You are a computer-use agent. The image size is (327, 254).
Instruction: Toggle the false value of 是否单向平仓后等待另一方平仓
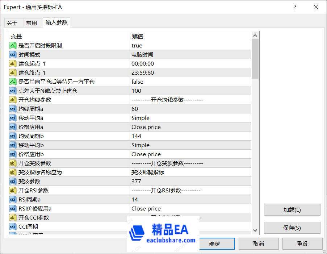point(137,82)
